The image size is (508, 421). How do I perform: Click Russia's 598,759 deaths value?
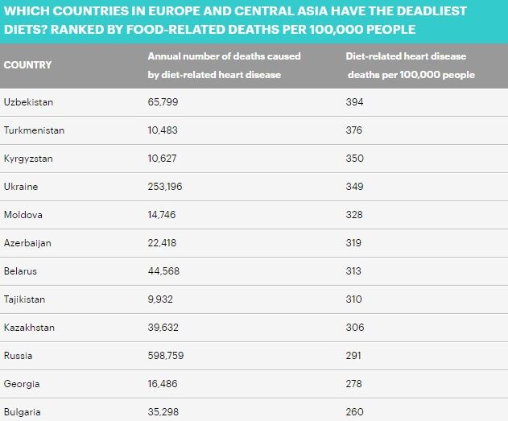click(166, 356)
